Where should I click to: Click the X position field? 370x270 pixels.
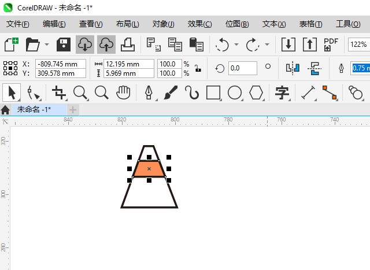(61, 64)
